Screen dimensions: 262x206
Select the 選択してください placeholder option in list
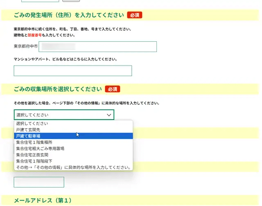tap(73, 123)
